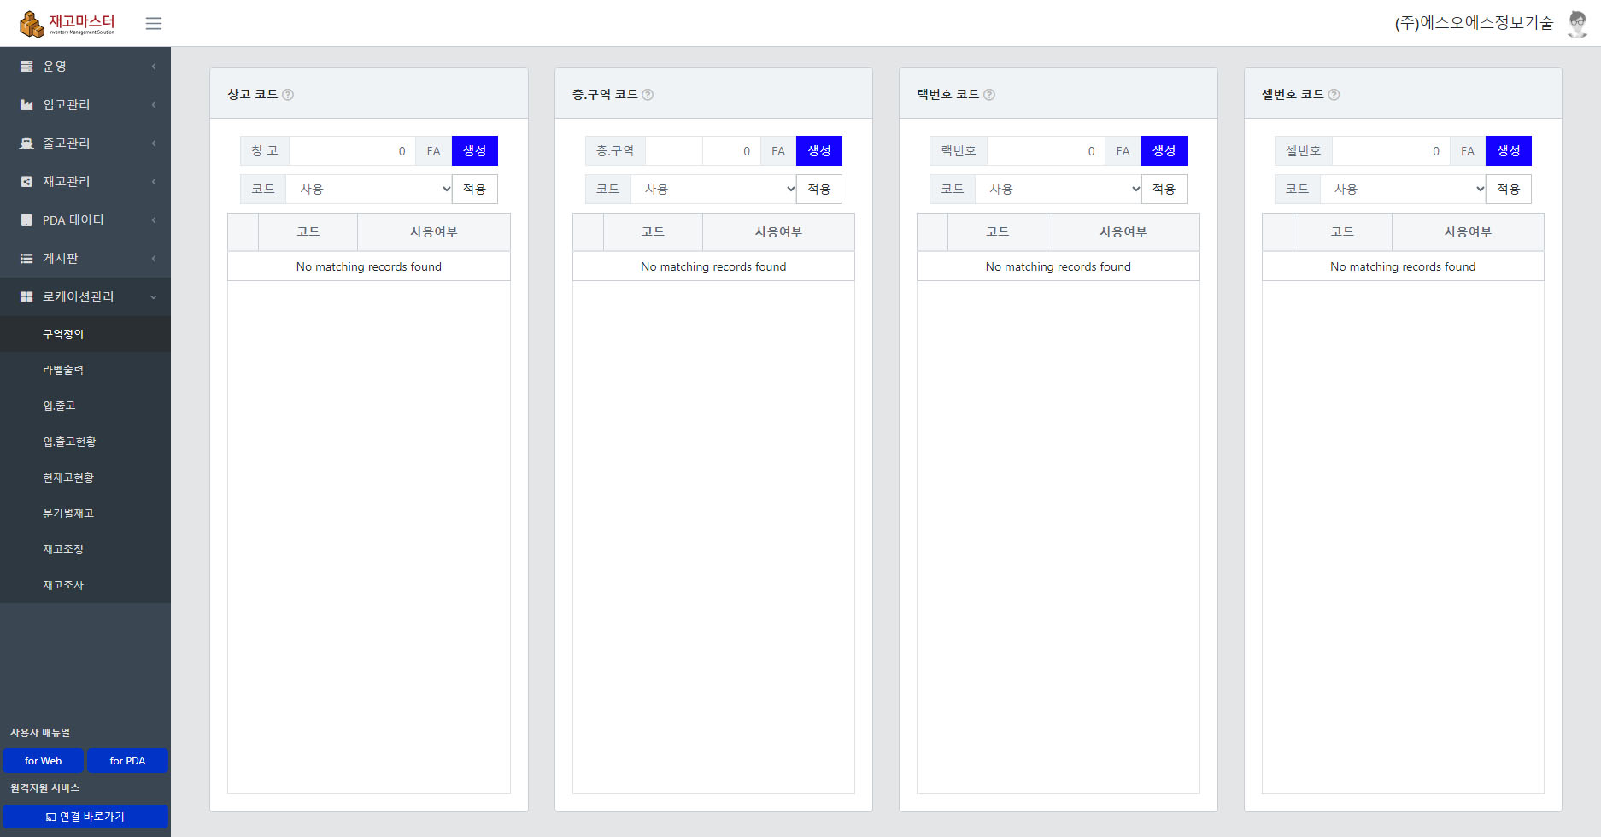The width and height of the screenshot is (1601, 837).
Task: Expand the 재고관리 menu chevron
Action: pos(154,181)
